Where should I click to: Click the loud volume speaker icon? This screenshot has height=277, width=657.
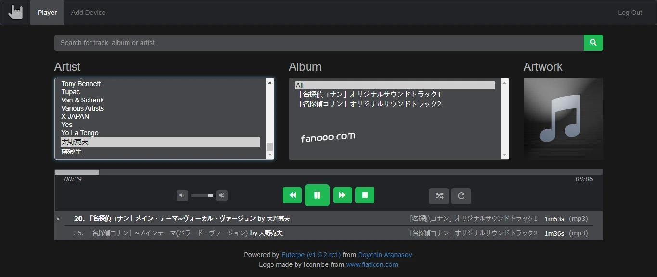(x=221, y=195)
